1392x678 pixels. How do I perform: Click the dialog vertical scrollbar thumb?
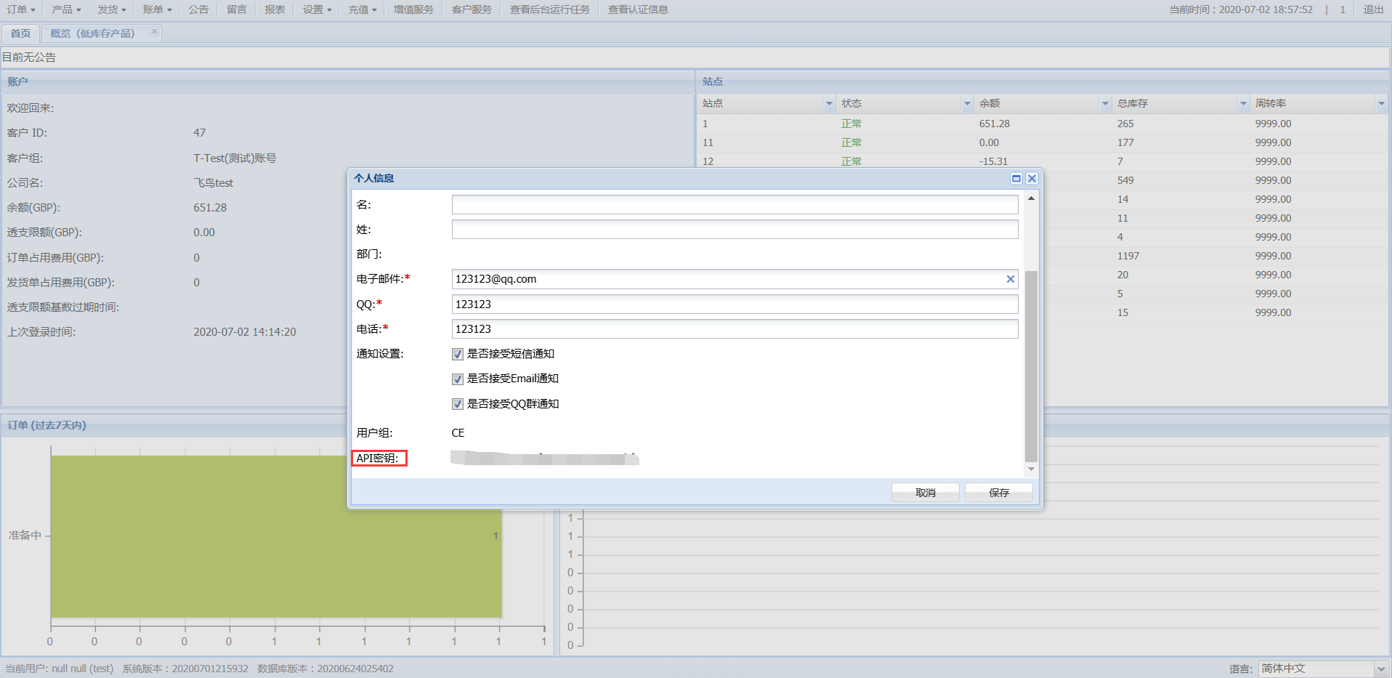click(1031, 366)
